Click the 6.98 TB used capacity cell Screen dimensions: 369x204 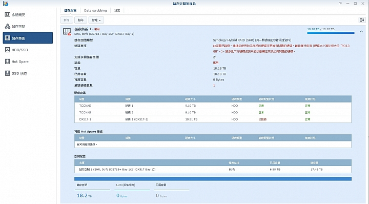tap(275, 170)
